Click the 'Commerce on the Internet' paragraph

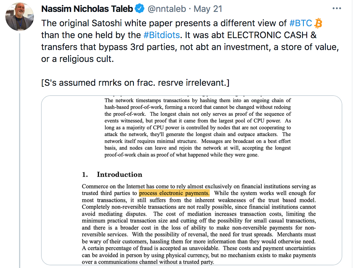tap(199, 224)
